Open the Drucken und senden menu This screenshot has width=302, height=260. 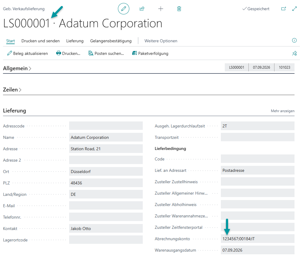[40, 41]
